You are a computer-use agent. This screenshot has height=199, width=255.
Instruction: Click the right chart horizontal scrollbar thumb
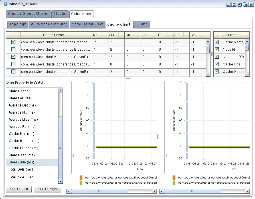[x=193, y=191]
